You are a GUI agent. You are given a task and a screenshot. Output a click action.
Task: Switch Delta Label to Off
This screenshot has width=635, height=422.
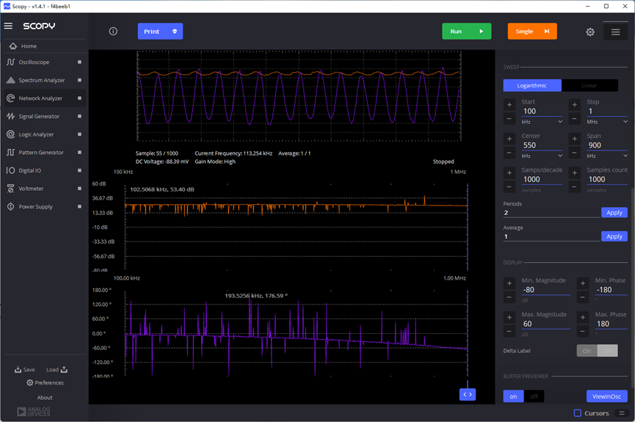pyautogui.click(x=607, y=351)
